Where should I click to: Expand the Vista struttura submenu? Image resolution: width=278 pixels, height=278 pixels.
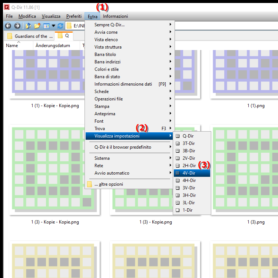(x=129, y=47)
